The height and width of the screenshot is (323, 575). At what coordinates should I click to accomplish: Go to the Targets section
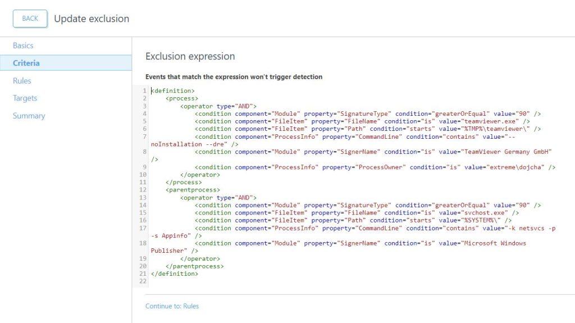pos(25,98)
